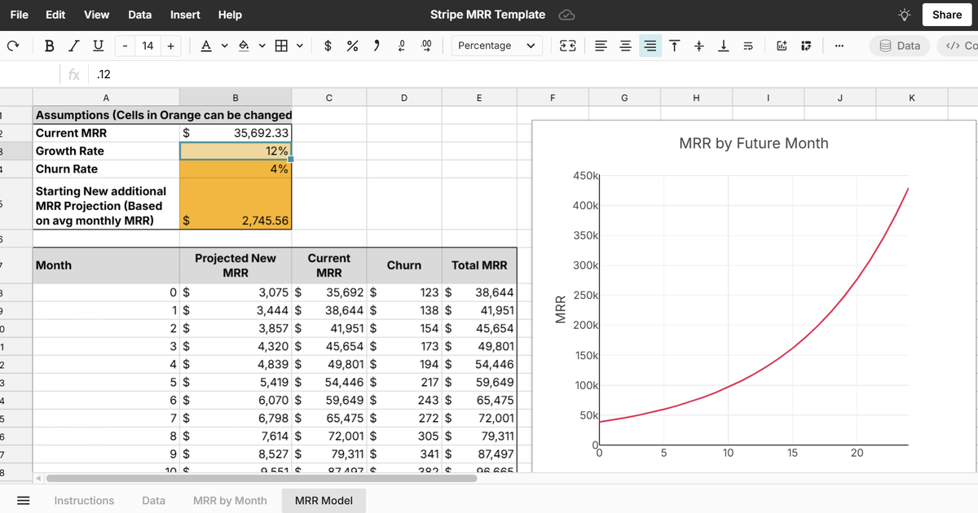Click the merge cells icon
The height and width of the screenshot is (513, 978).
[x=568, y=46]
